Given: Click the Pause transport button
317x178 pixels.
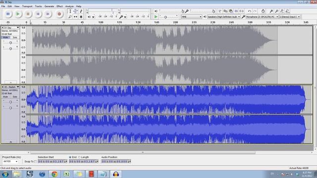Looking at the screenshot, I should point(8,14).
